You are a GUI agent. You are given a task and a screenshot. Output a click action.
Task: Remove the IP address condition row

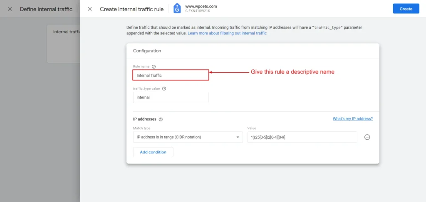[367, 137]
